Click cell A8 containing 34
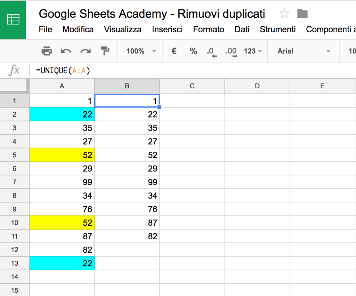356x296 pixels. coord(62,195)
